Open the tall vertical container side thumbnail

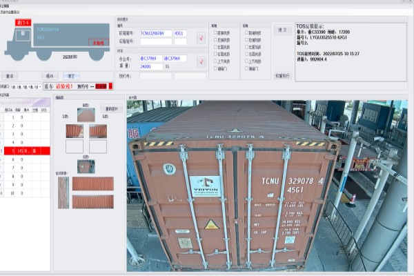point(63,193)
